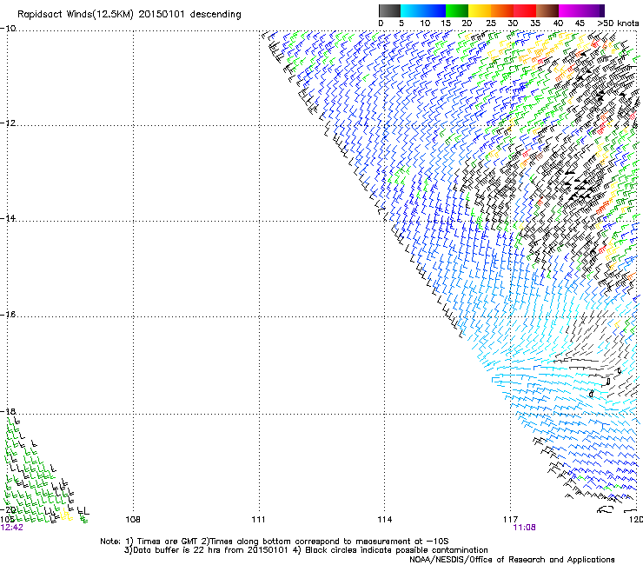Click the 'Data buffer is 22 hrs' note line
This screenshot has width=643, height=565.
pyautogui.click(x=306, y=550)
